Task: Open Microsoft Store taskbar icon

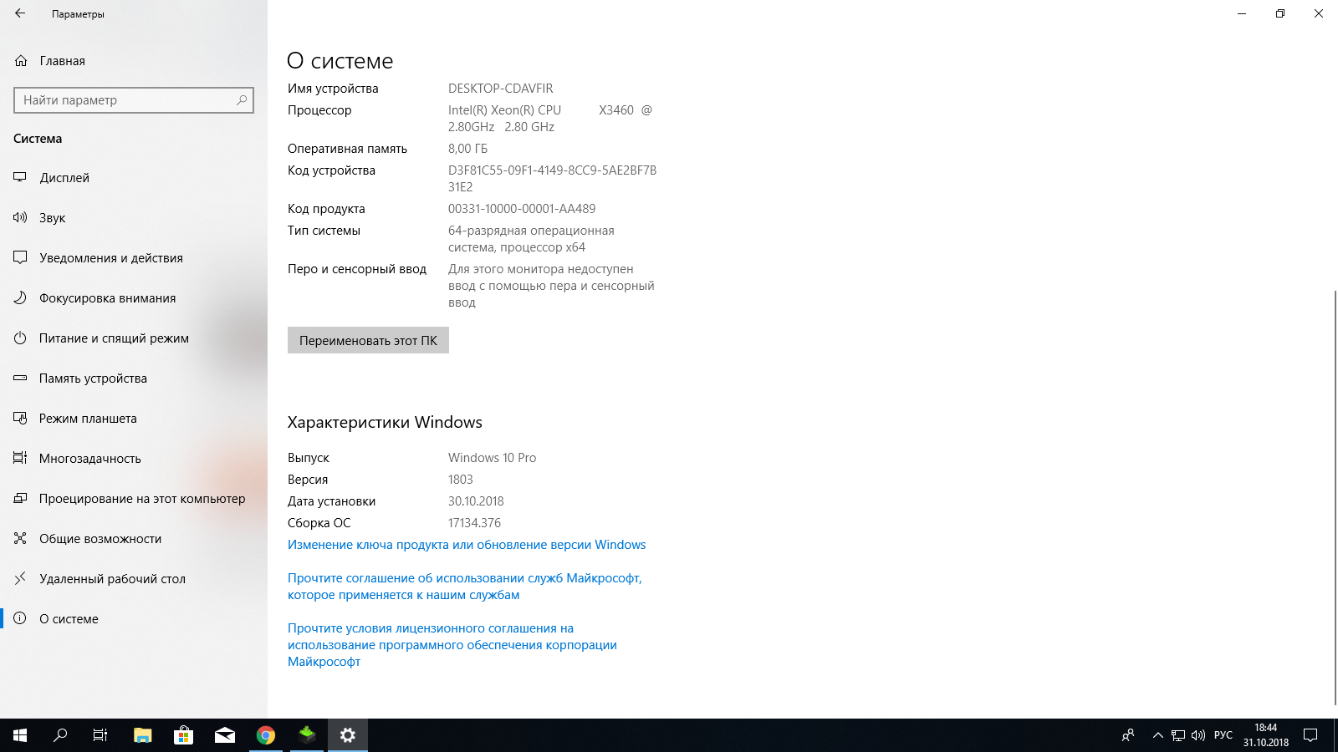Action: point(184,735)
